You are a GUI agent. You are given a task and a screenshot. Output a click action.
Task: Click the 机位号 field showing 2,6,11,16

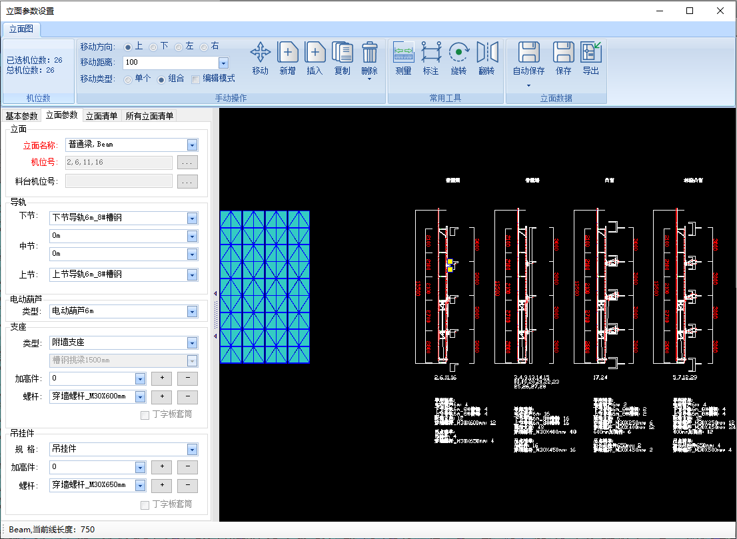pos(119,163)
